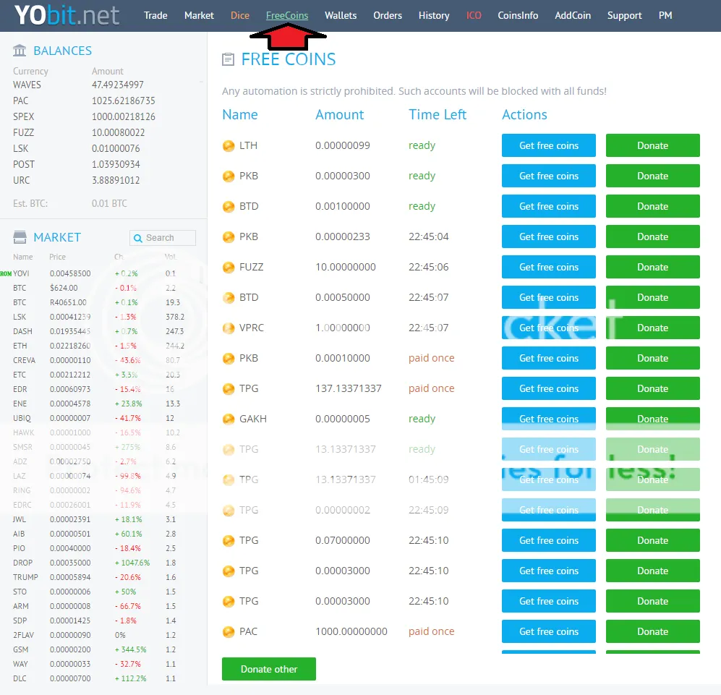Viewport: 721px width, 695px height.
Task: Click the Free Coins clipboard icon
Action: pyautogui.click(x=228, y=59)
